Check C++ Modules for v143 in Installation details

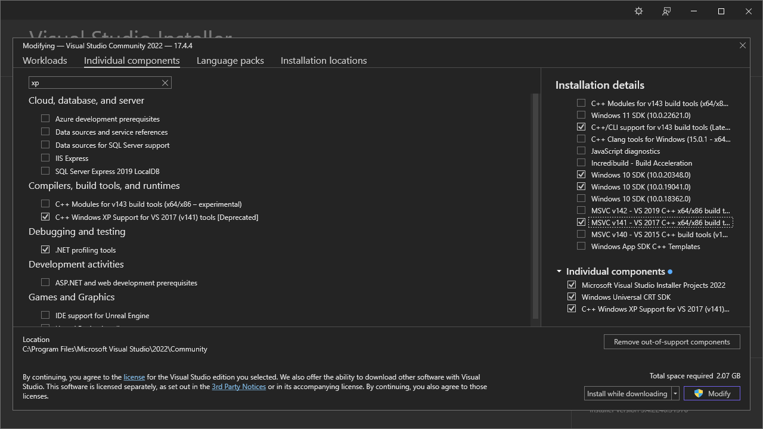pos(581,103)
